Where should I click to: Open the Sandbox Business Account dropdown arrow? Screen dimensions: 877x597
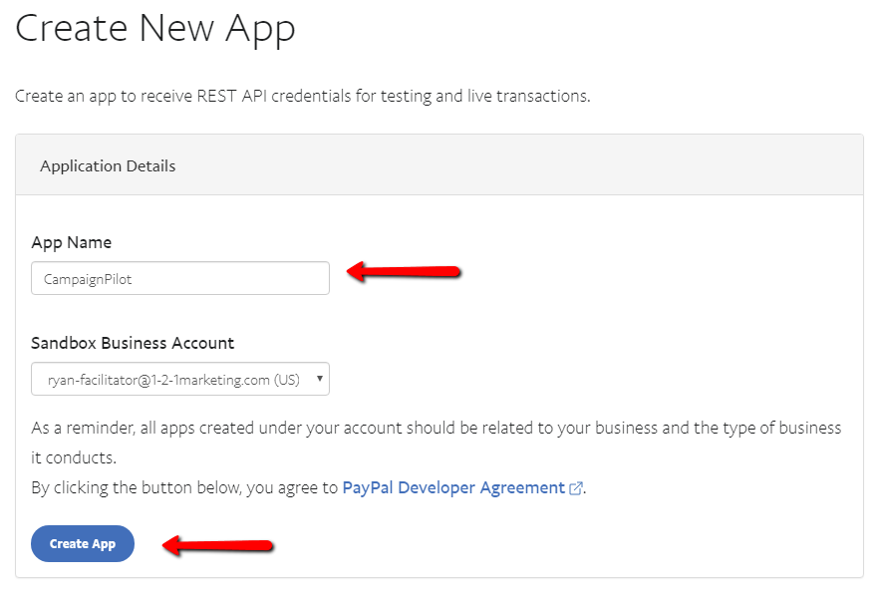click(x=319, y=378)
